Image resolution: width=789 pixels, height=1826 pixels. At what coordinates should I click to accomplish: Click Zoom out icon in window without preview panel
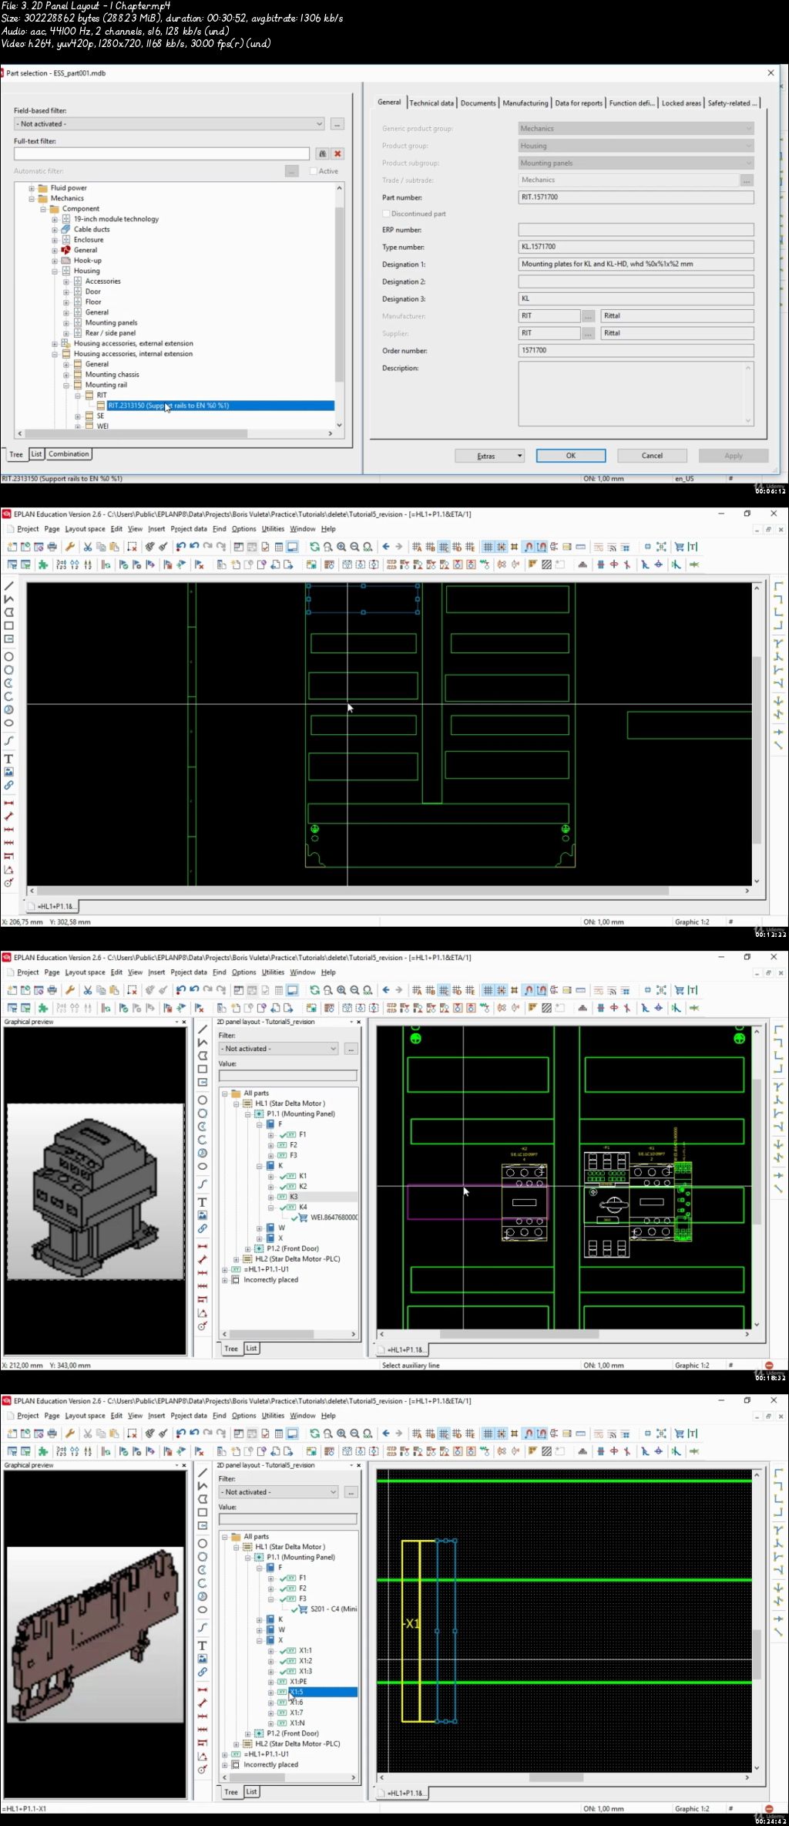coord(354,547)
